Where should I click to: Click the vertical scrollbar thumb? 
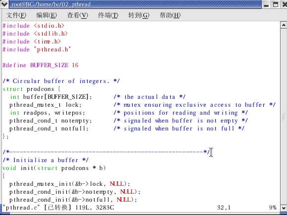284,117
